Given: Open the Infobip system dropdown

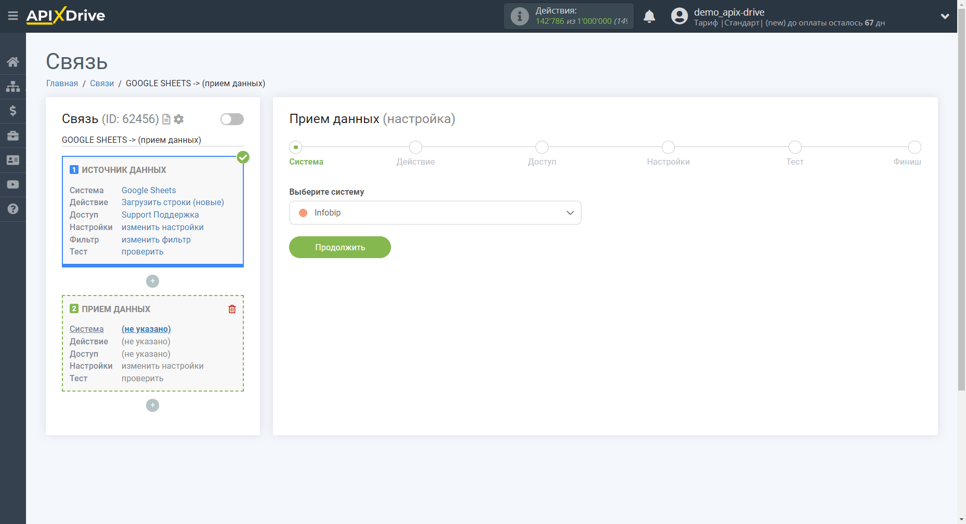Looking at the screenshot, I should (x=435, y=213).
